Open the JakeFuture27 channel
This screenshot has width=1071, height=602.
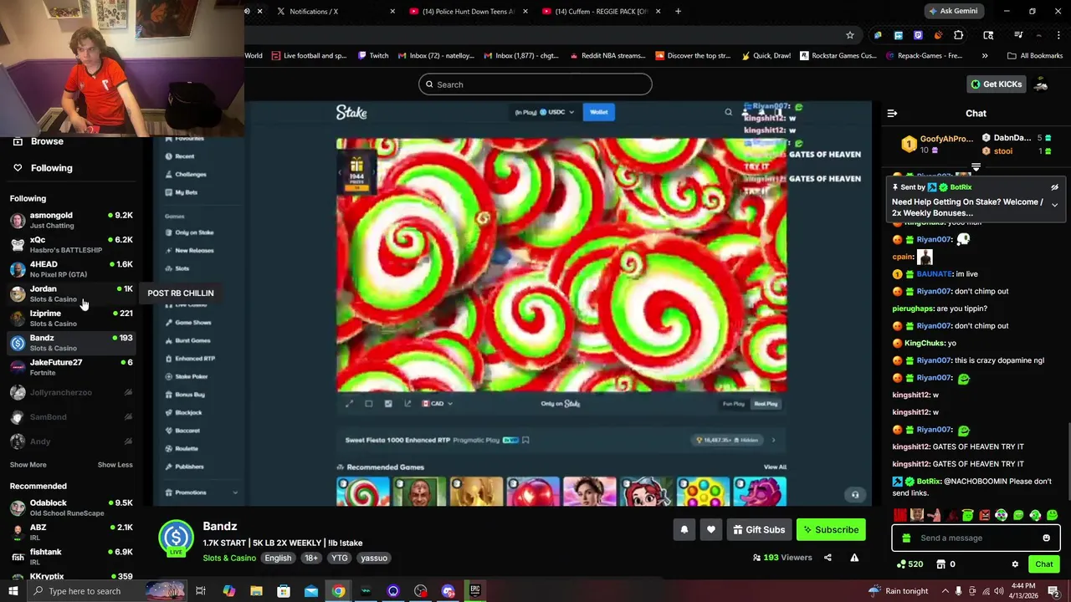(71, 367)
